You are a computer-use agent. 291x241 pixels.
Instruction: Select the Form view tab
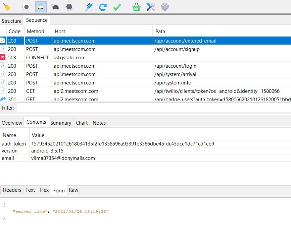[x=59, y=191]
